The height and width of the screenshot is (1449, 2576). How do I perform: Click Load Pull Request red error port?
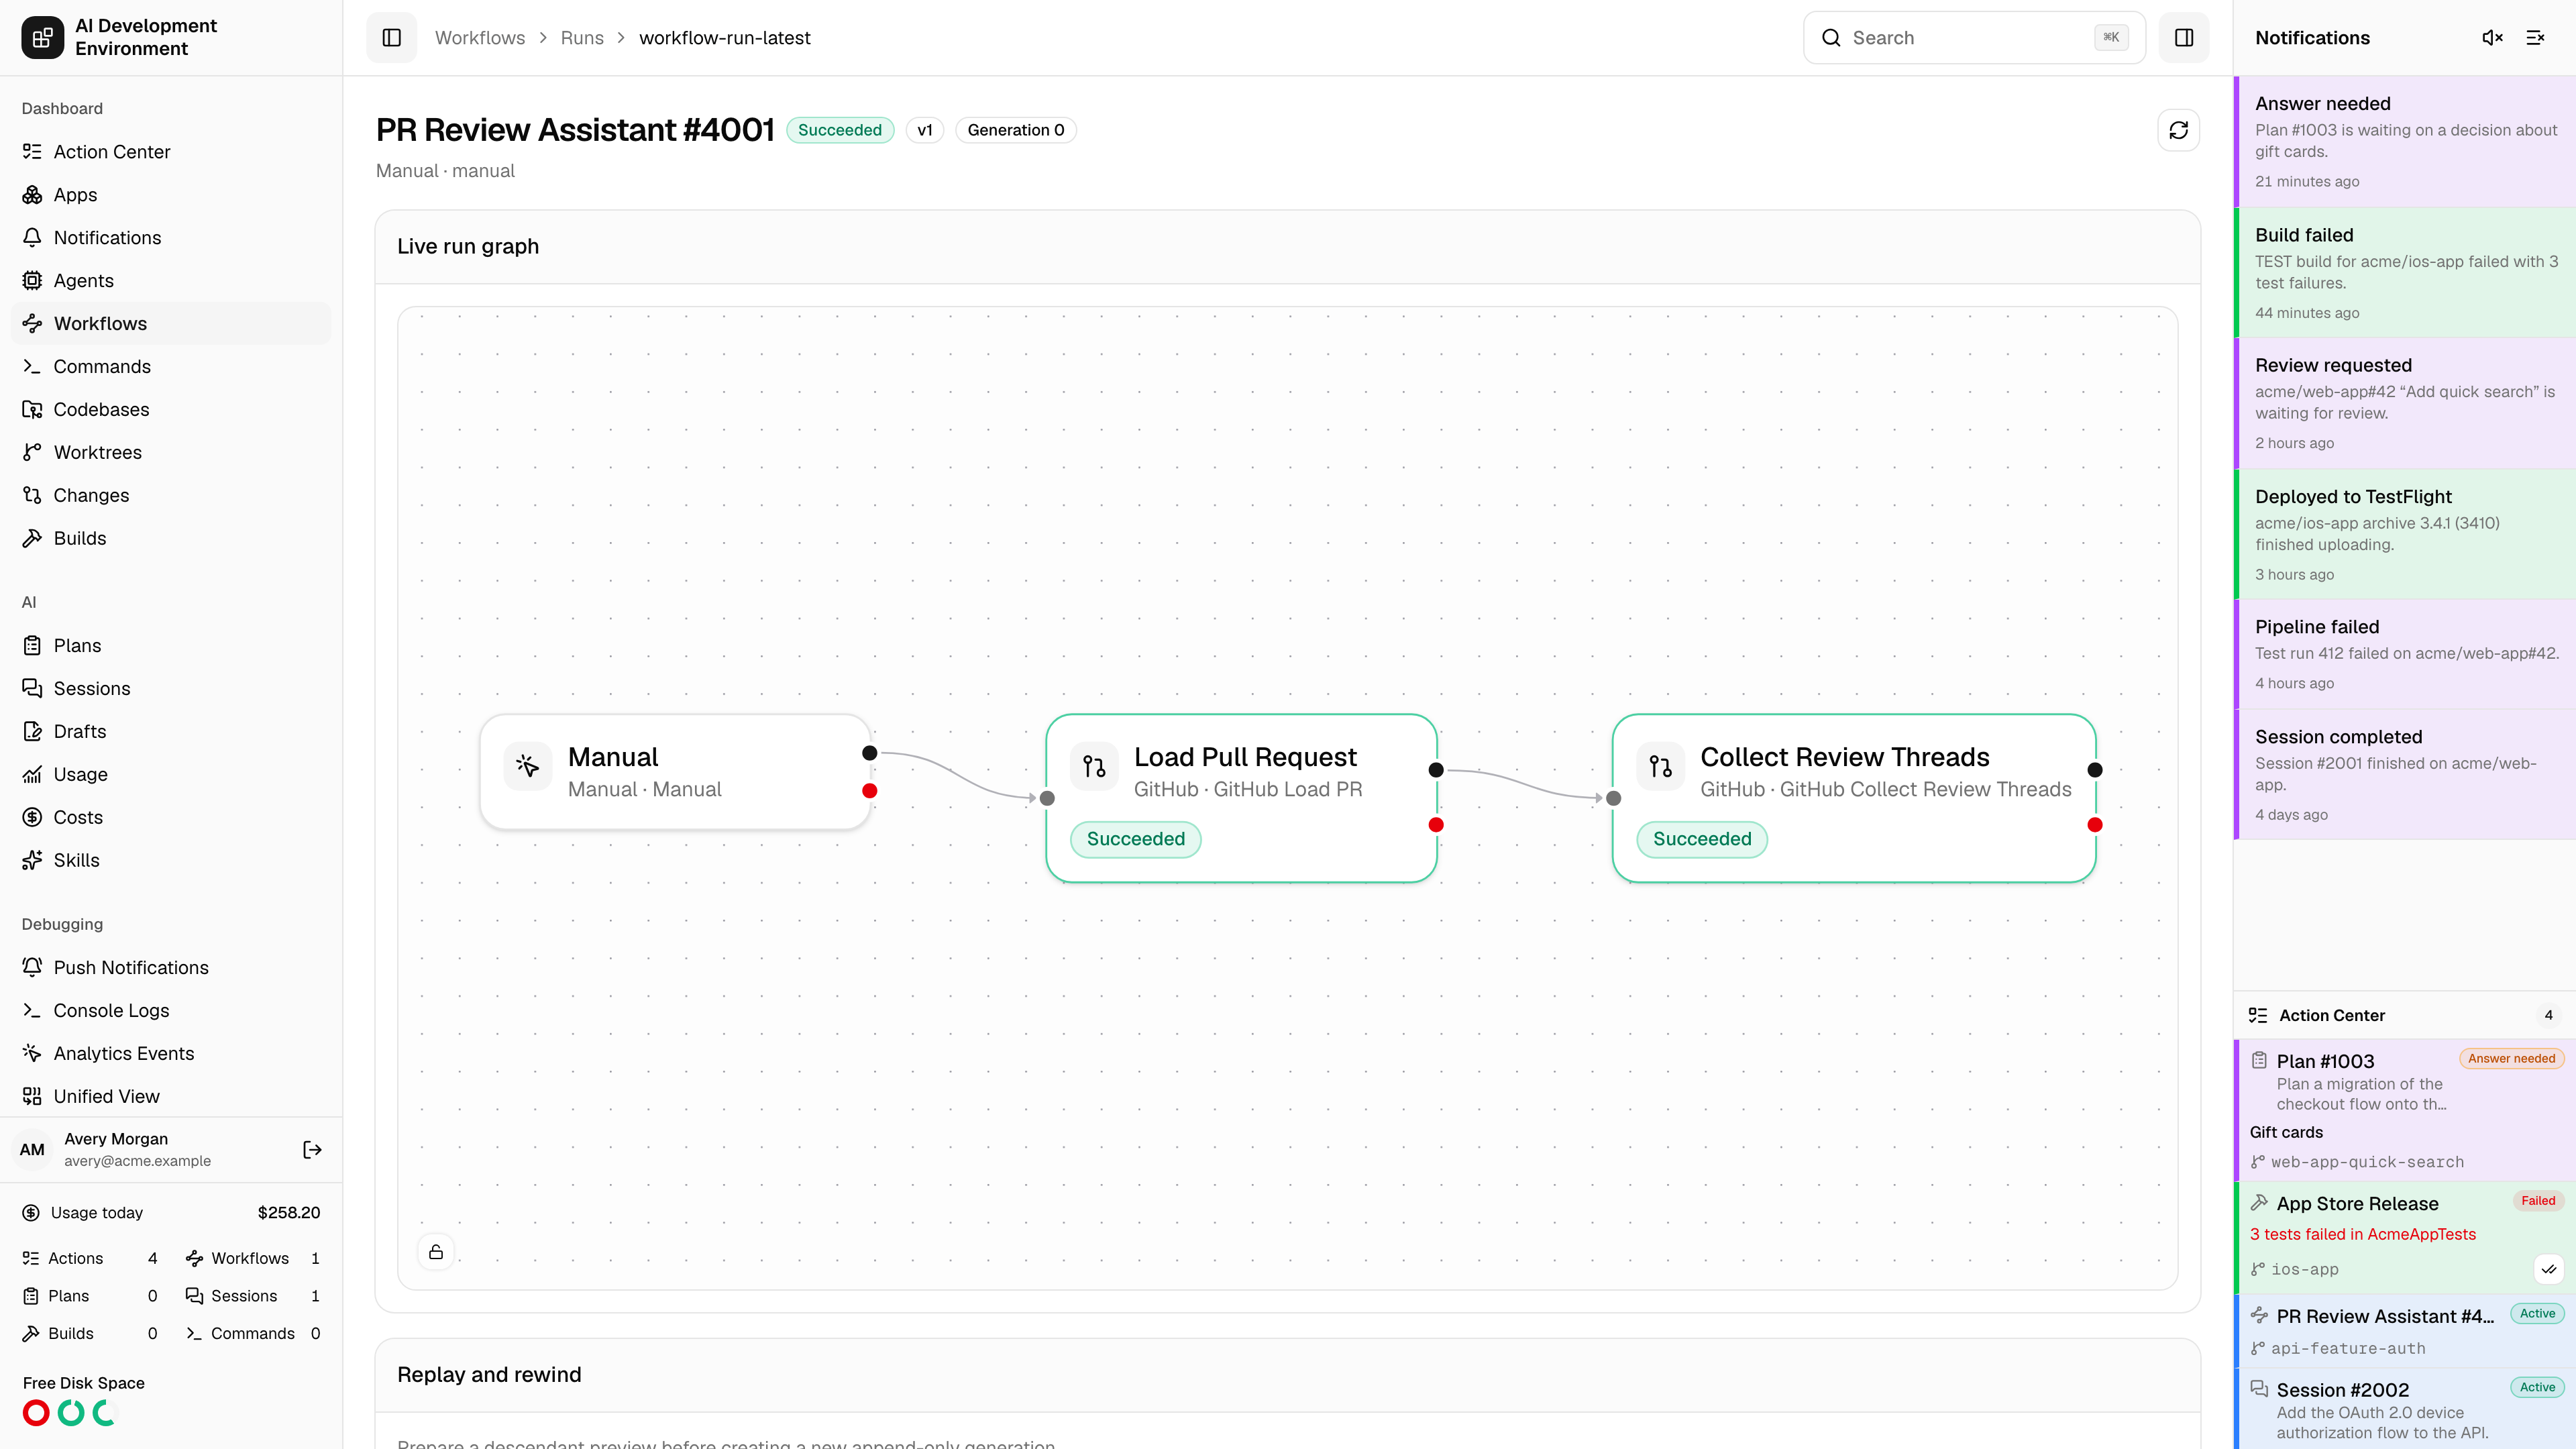[1436, 825]
